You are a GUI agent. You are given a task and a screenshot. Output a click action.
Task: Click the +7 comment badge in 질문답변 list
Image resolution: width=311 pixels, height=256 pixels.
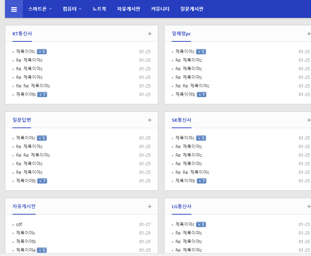[42, 181]
